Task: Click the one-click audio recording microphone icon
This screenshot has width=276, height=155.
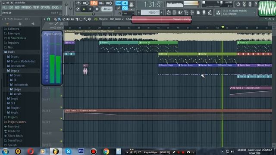Action: pos(250,4)
